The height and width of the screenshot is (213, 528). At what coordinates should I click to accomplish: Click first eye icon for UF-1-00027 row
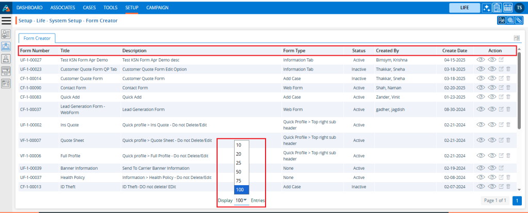[x=481, y=60]
